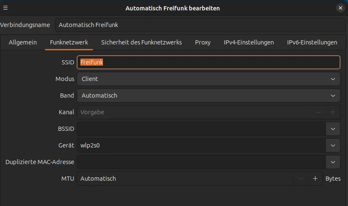Viewport: 348px width, 206px height.
Task: Expand the Band dropdown set to Automatisch
Action: pos(208,96)
